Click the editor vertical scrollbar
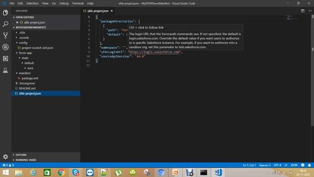Viewport: 314px width, 177px height. [x=313, y=70]
